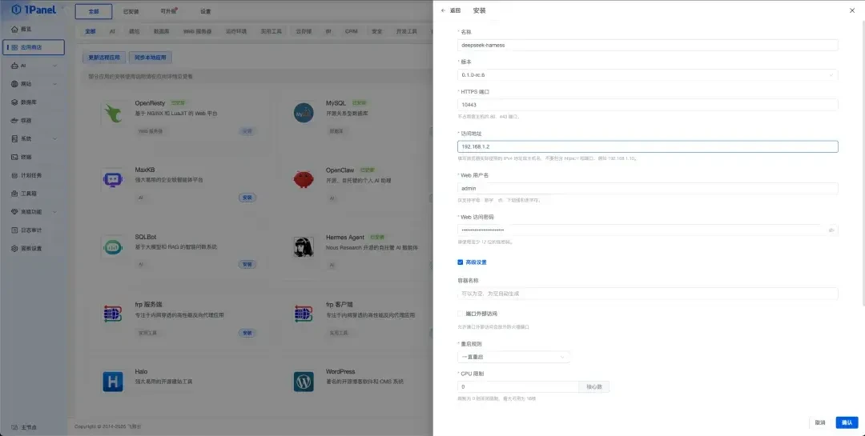
Task: Filter apps by the CRM category
Action: [352, 31]
